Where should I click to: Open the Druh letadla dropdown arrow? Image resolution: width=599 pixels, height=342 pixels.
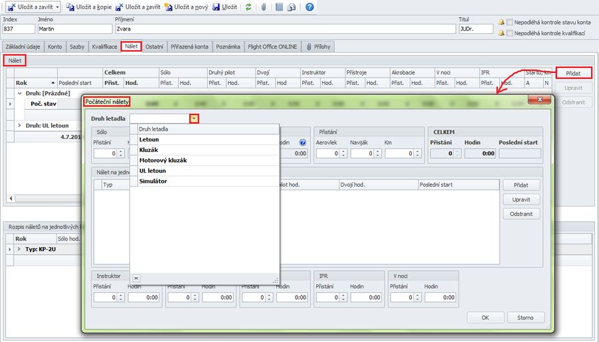pyautogui.click(x=194, y=118)
